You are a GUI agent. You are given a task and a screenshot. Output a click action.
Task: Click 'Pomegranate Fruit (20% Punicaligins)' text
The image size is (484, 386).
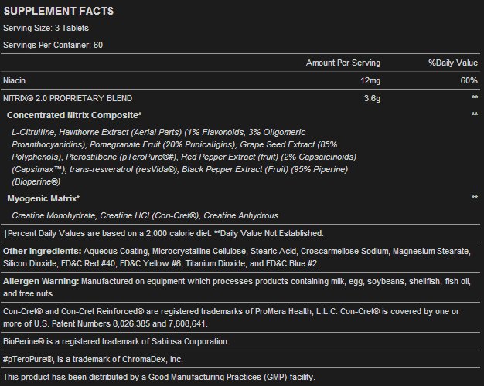coord(162,144)
